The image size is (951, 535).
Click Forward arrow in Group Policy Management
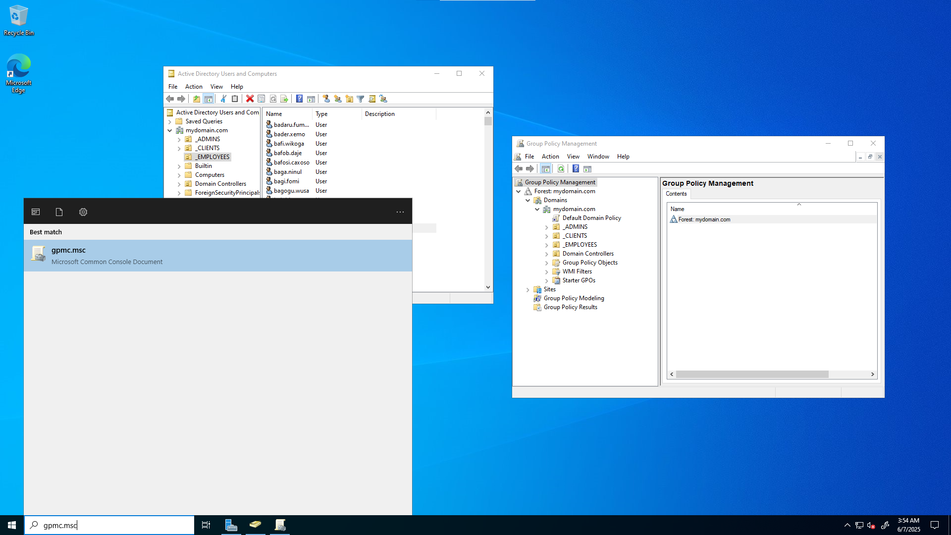tap(530, 169)
